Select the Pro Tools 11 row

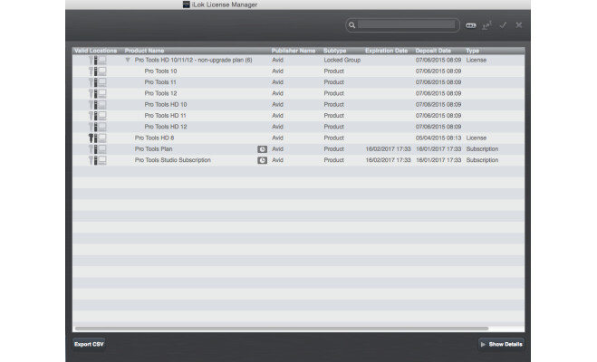[x=299, y=82]
